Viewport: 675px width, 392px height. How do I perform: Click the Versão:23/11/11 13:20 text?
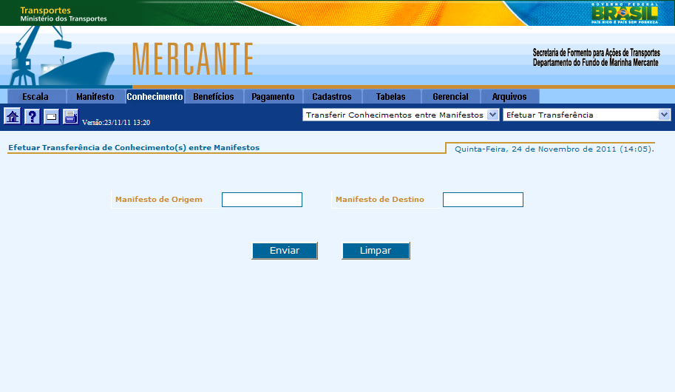[x=116, y=122]
